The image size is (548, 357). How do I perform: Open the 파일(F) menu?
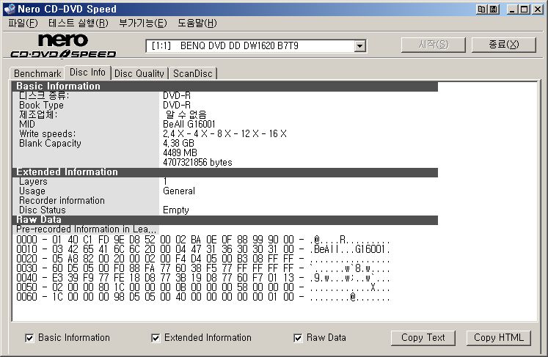click(x=23, y=23)
